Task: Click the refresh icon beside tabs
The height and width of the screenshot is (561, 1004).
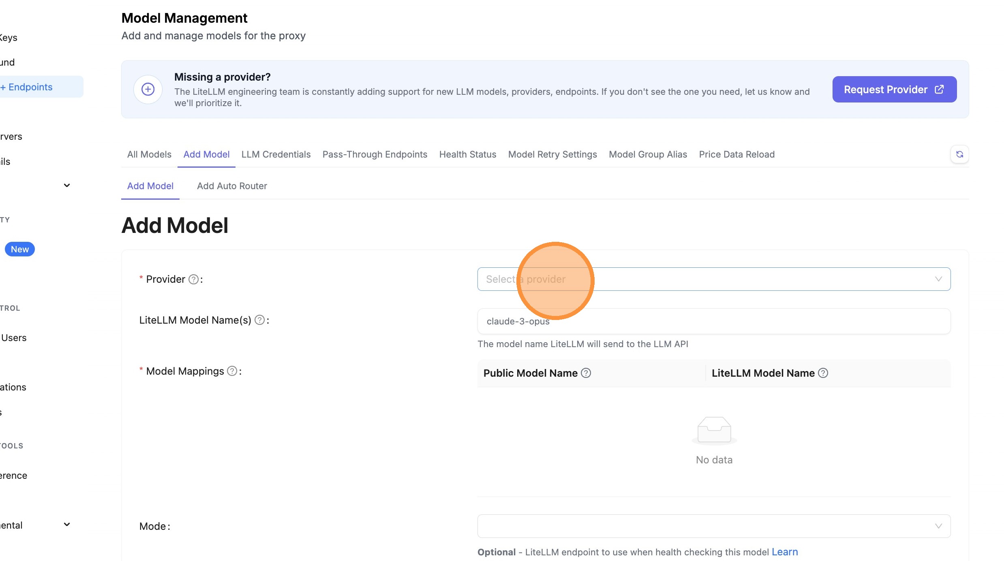Action: tap(959, 154)
